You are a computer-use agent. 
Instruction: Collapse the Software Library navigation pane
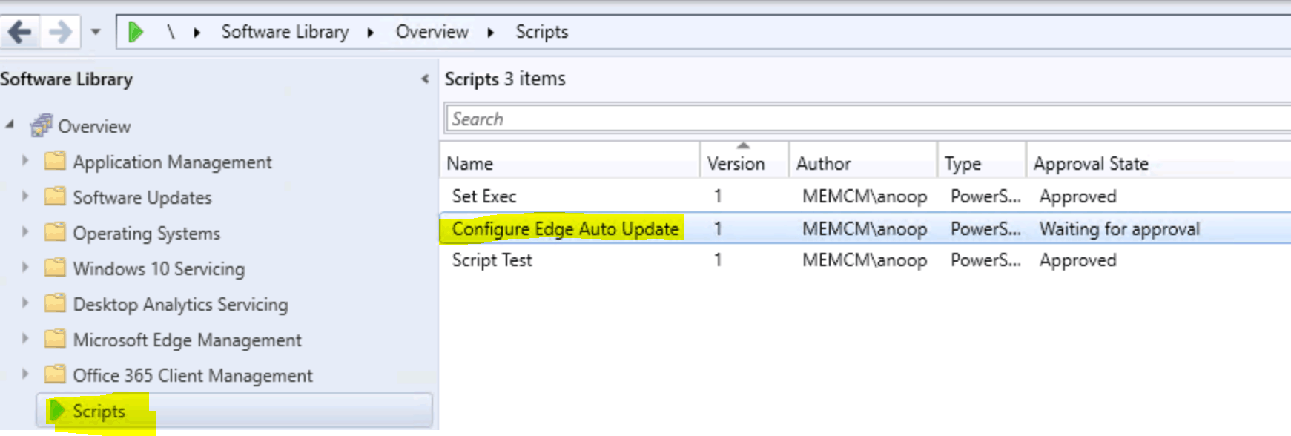click(425, 79)
